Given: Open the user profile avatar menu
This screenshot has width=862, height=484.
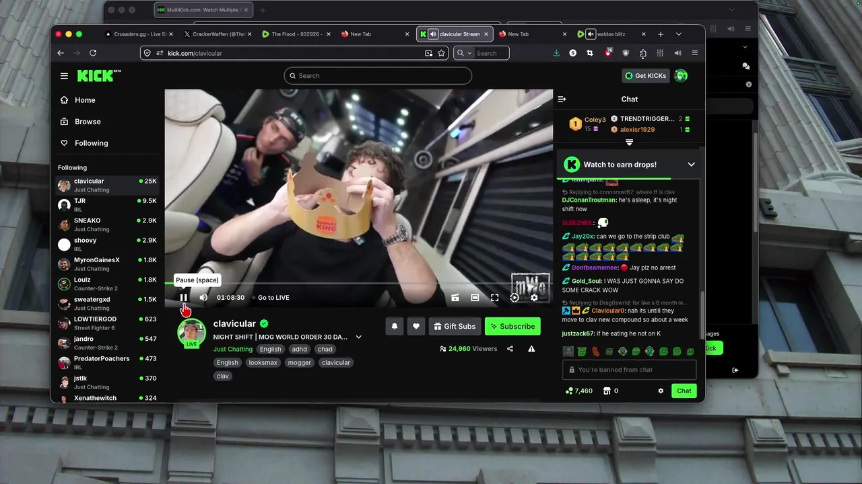Looking at the screenshot, I should click(681, 76).
